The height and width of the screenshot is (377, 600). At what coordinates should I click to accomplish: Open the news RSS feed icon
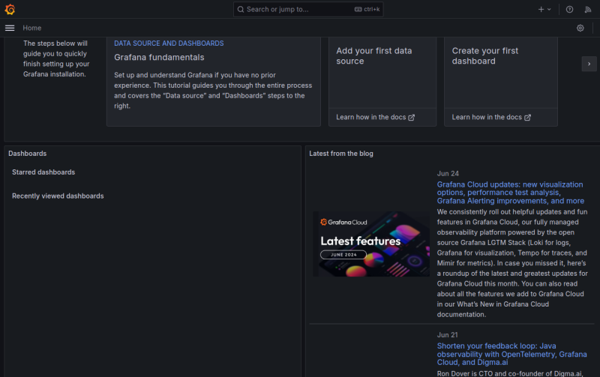[x=588, y=9]
